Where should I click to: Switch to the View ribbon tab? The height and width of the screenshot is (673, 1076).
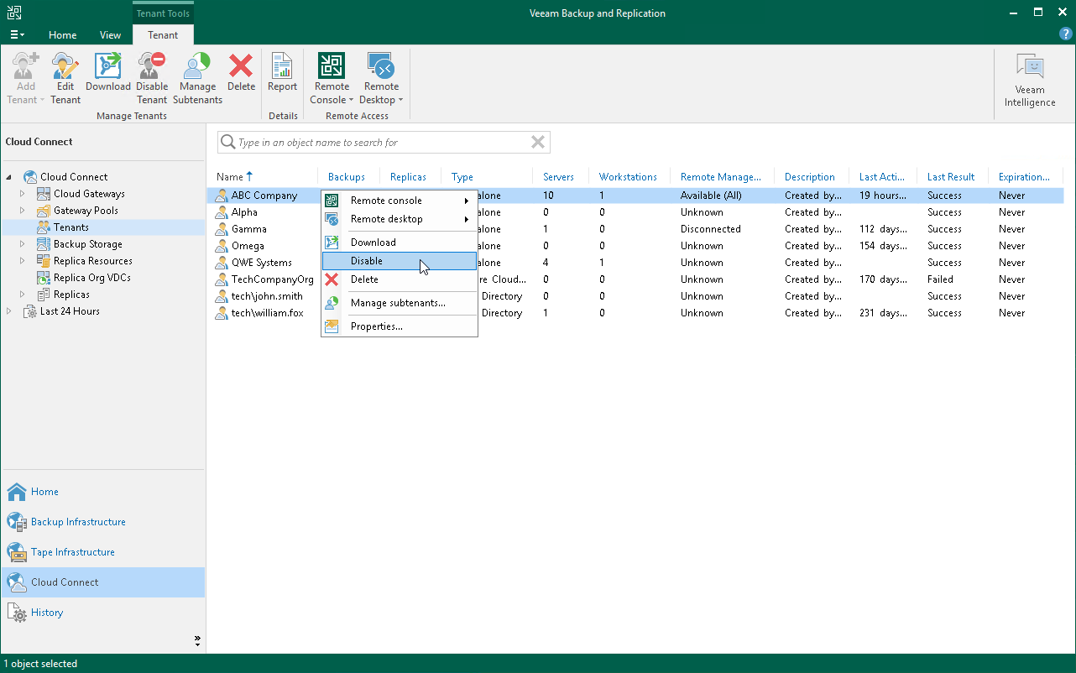coord(110,35)
